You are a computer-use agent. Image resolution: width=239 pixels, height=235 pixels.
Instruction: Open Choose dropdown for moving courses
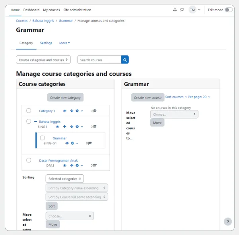tap(174, 114)
